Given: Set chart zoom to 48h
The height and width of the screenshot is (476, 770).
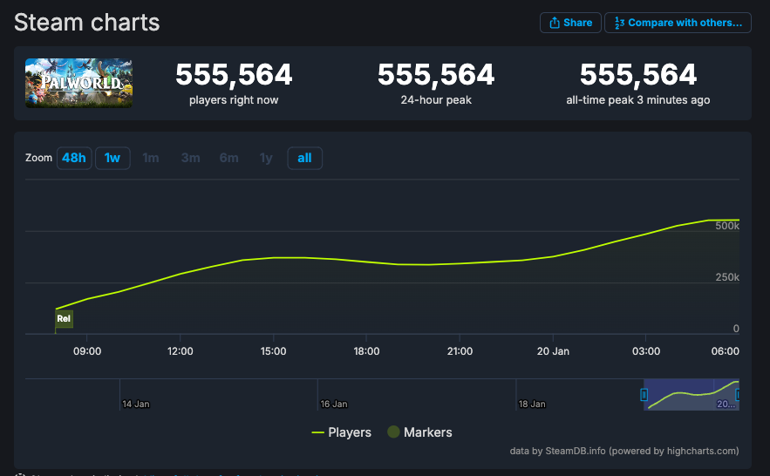Looking at the screenshot, I should pyautogui.click(x=74, y=158).
